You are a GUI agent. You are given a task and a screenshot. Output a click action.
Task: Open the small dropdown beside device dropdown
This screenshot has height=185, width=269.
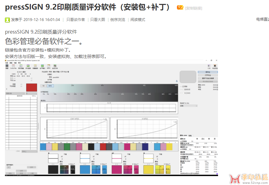32,93
